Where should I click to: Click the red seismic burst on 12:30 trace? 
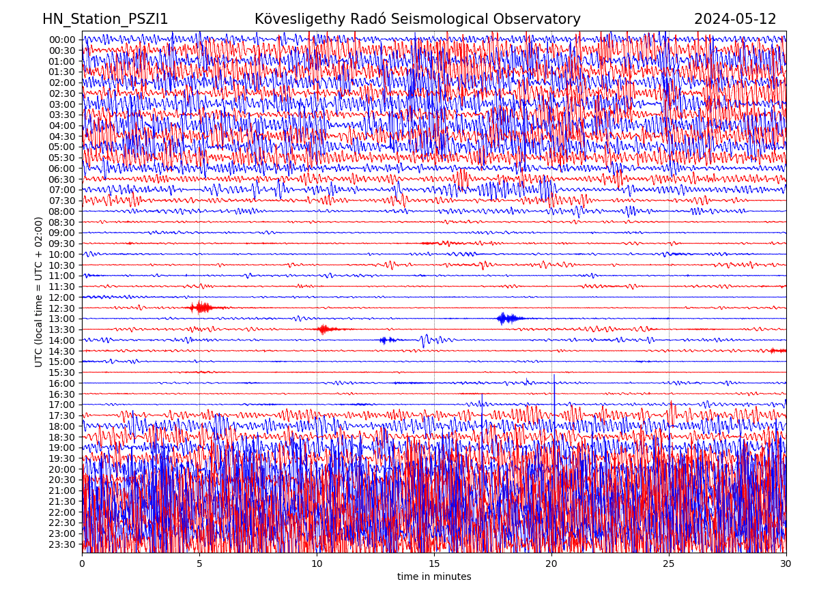[x=201, y=308]
